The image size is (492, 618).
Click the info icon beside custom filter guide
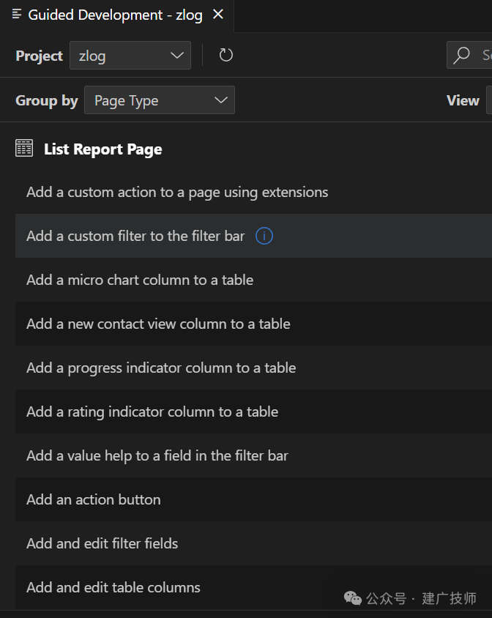coord(264,236)
